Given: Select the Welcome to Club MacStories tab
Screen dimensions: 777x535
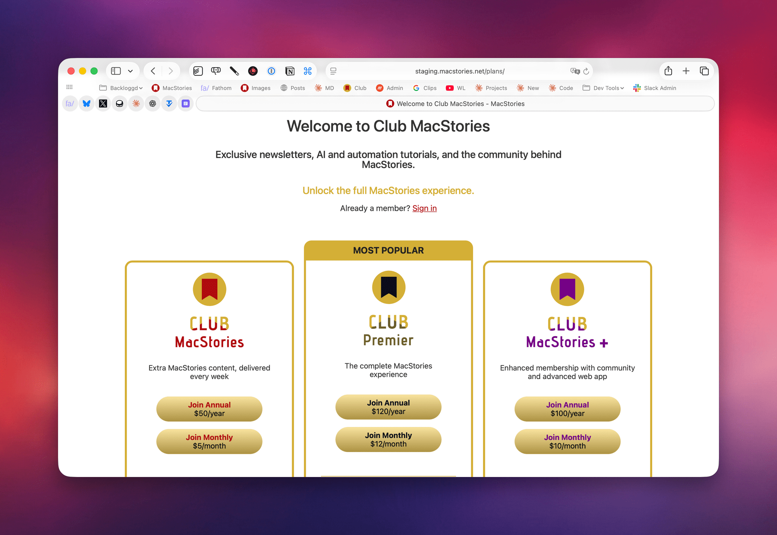Looking at the screenshot, I should (455, 104).
